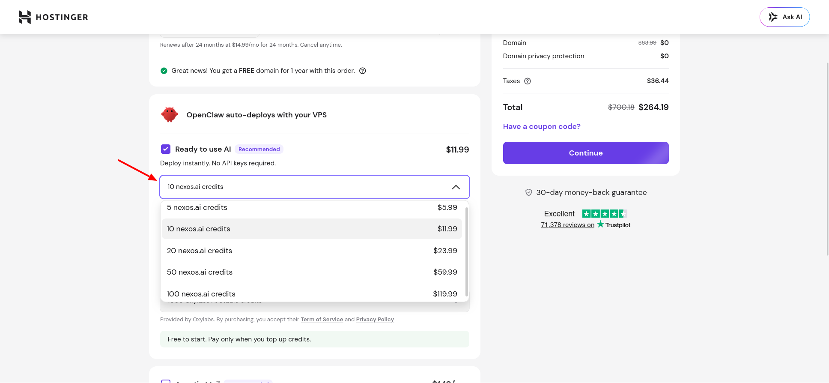The height and width of the screenshot is (383, 829).
Task: Click the green checkmark free domain icon
Action: click(164, 71)
